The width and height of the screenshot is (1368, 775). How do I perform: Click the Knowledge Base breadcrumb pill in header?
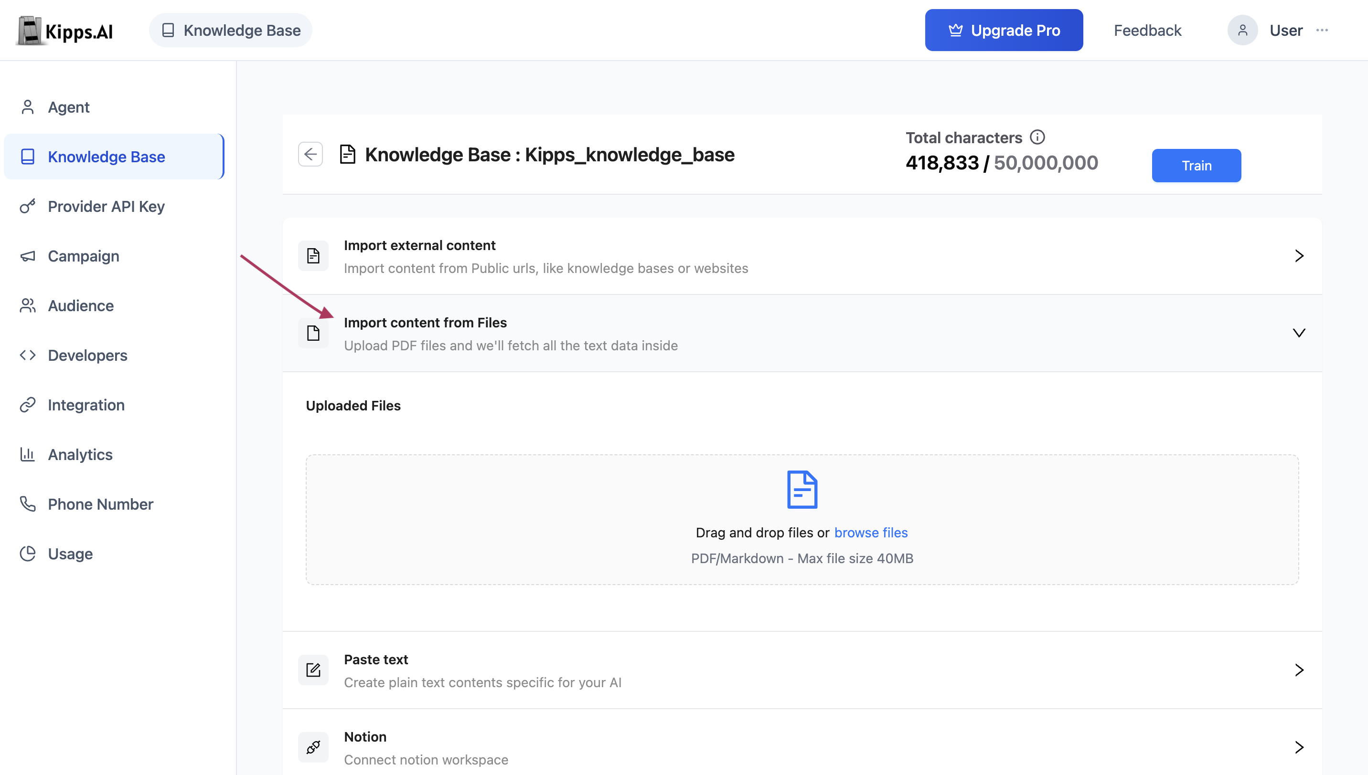pos(231,31)
